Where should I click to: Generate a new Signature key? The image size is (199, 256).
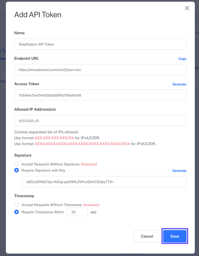click(x=179, y=171)
